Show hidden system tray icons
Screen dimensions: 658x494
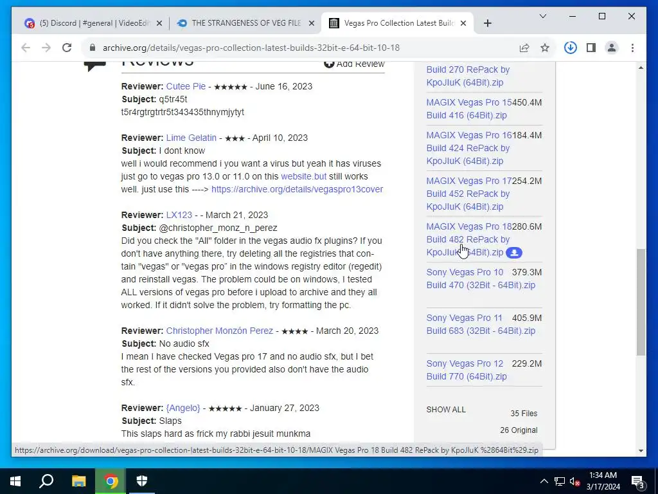pyautogui.click(x=544, y=481)
